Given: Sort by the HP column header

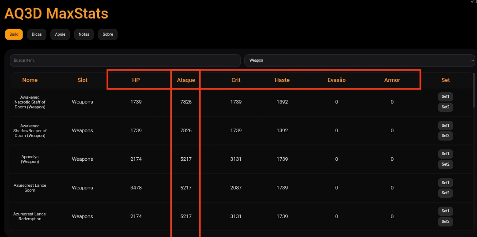Looking at the screenshot, I should tap(136, 80).
